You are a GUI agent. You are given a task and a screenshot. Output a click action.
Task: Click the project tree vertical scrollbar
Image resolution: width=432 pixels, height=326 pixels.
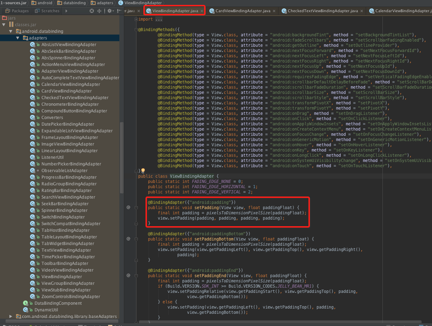point(121,157)
